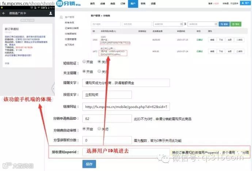Focus the phone number filter field
The image size is (252, 171).
coord(137,24)
